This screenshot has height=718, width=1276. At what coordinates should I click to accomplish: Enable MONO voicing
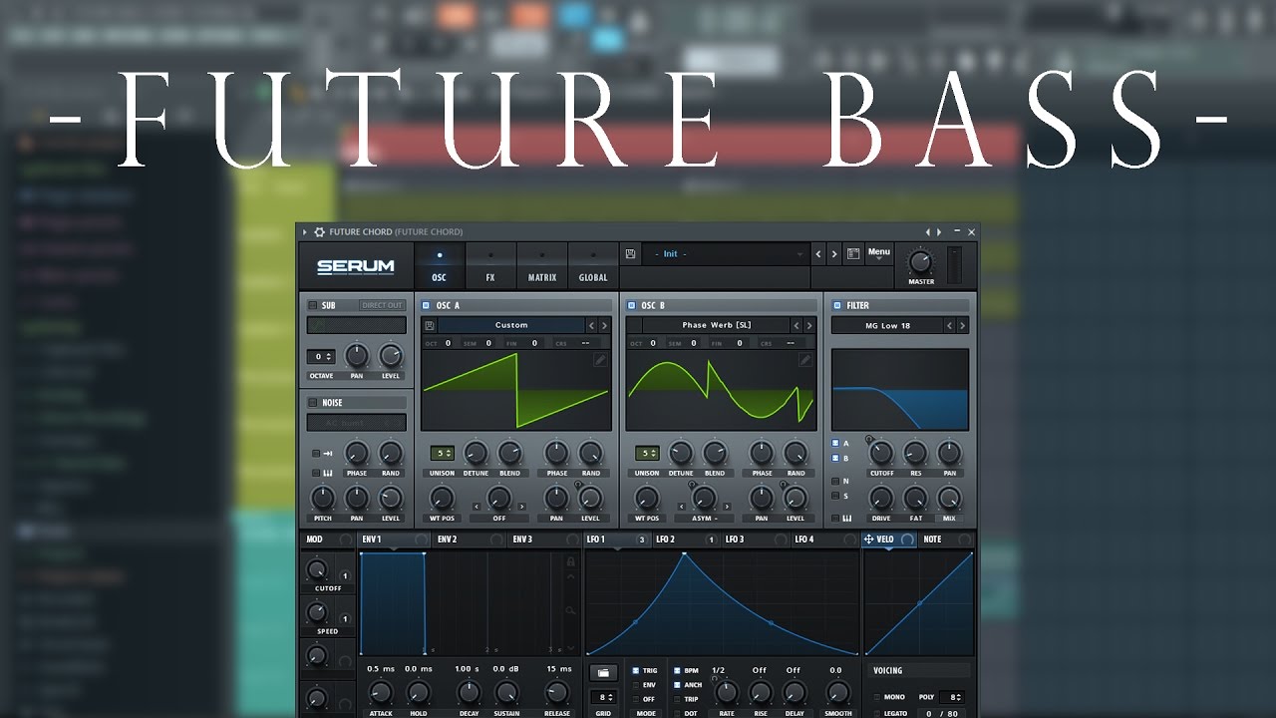point(877,697)
